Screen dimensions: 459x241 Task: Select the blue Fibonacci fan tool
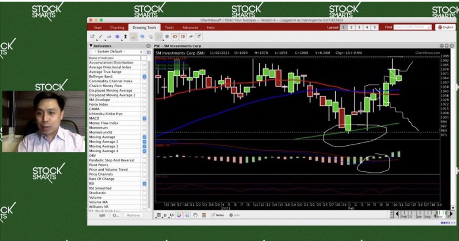coord(142,37)
